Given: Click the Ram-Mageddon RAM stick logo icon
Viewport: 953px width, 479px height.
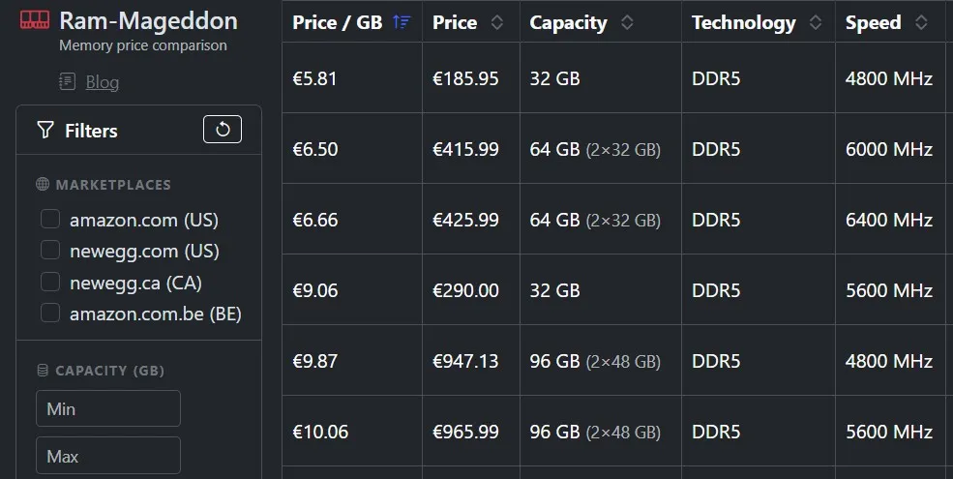Looking at the screenshot, I should click(x=35, y=20).
